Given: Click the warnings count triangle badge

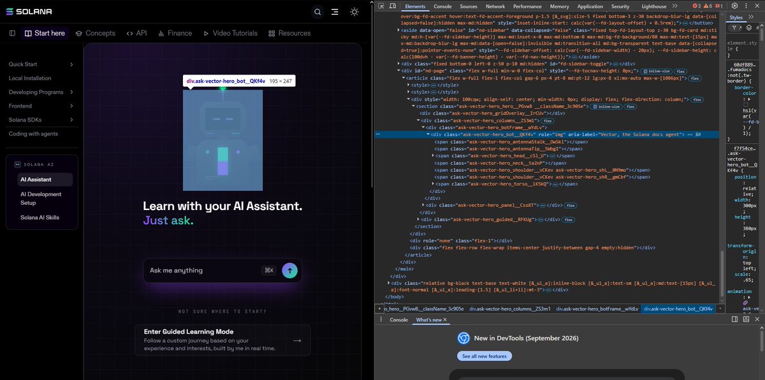Looking at the screenshot, I should tap(708, 6).
